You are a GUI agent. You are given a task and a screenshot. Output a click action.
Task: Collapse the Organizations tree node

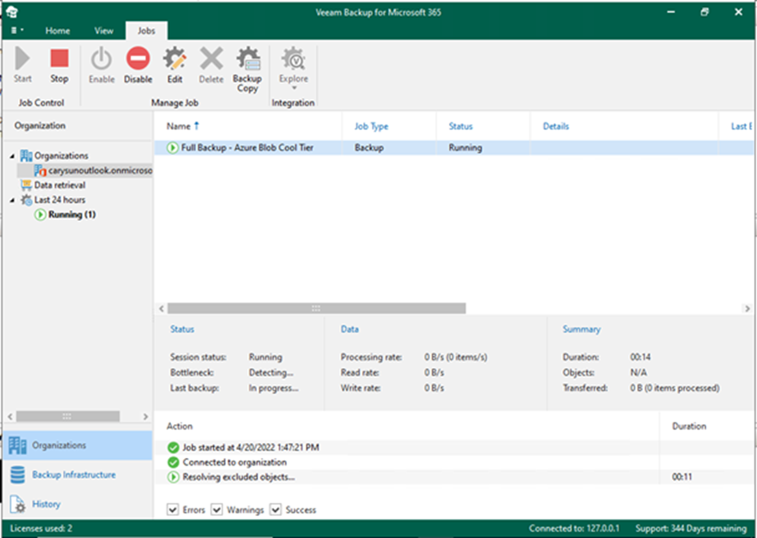[x=12, y=156]
